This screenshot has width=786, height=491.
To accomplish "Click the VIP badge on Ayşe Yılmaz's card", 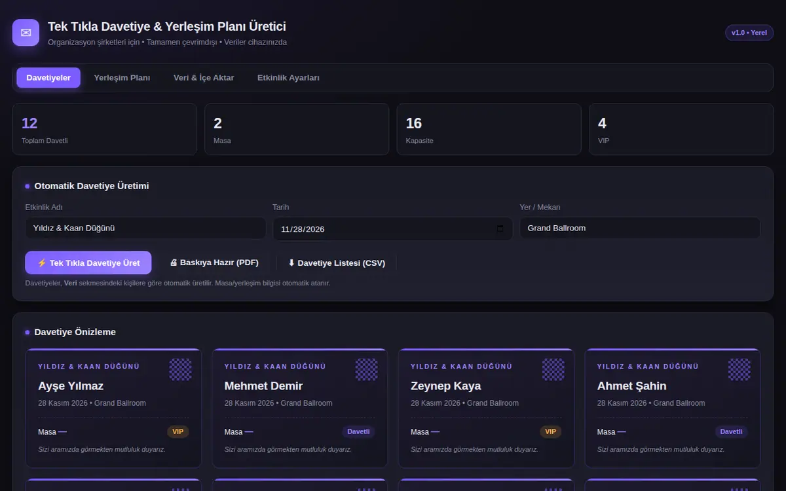I will pos(178,431).
